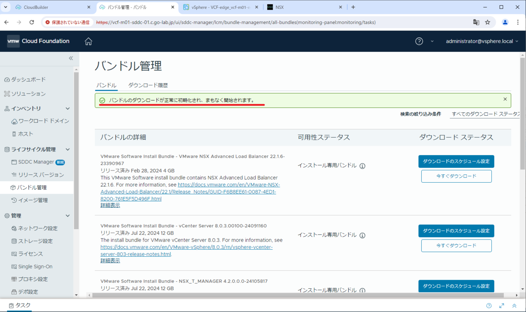Reload the current page
526x312 pixels.
tap(32, 22)
